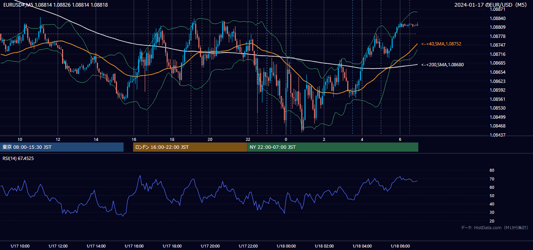
Task: Click the RSI(14) 67.4525 indicator label
Action: pyautogui.click(x=18, y=158)
